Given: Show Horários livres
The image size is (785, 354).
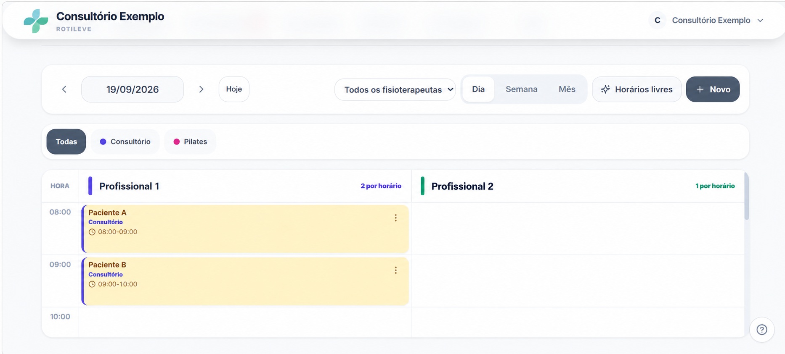Looking at the screenshot, I should (x=636, y=89).
